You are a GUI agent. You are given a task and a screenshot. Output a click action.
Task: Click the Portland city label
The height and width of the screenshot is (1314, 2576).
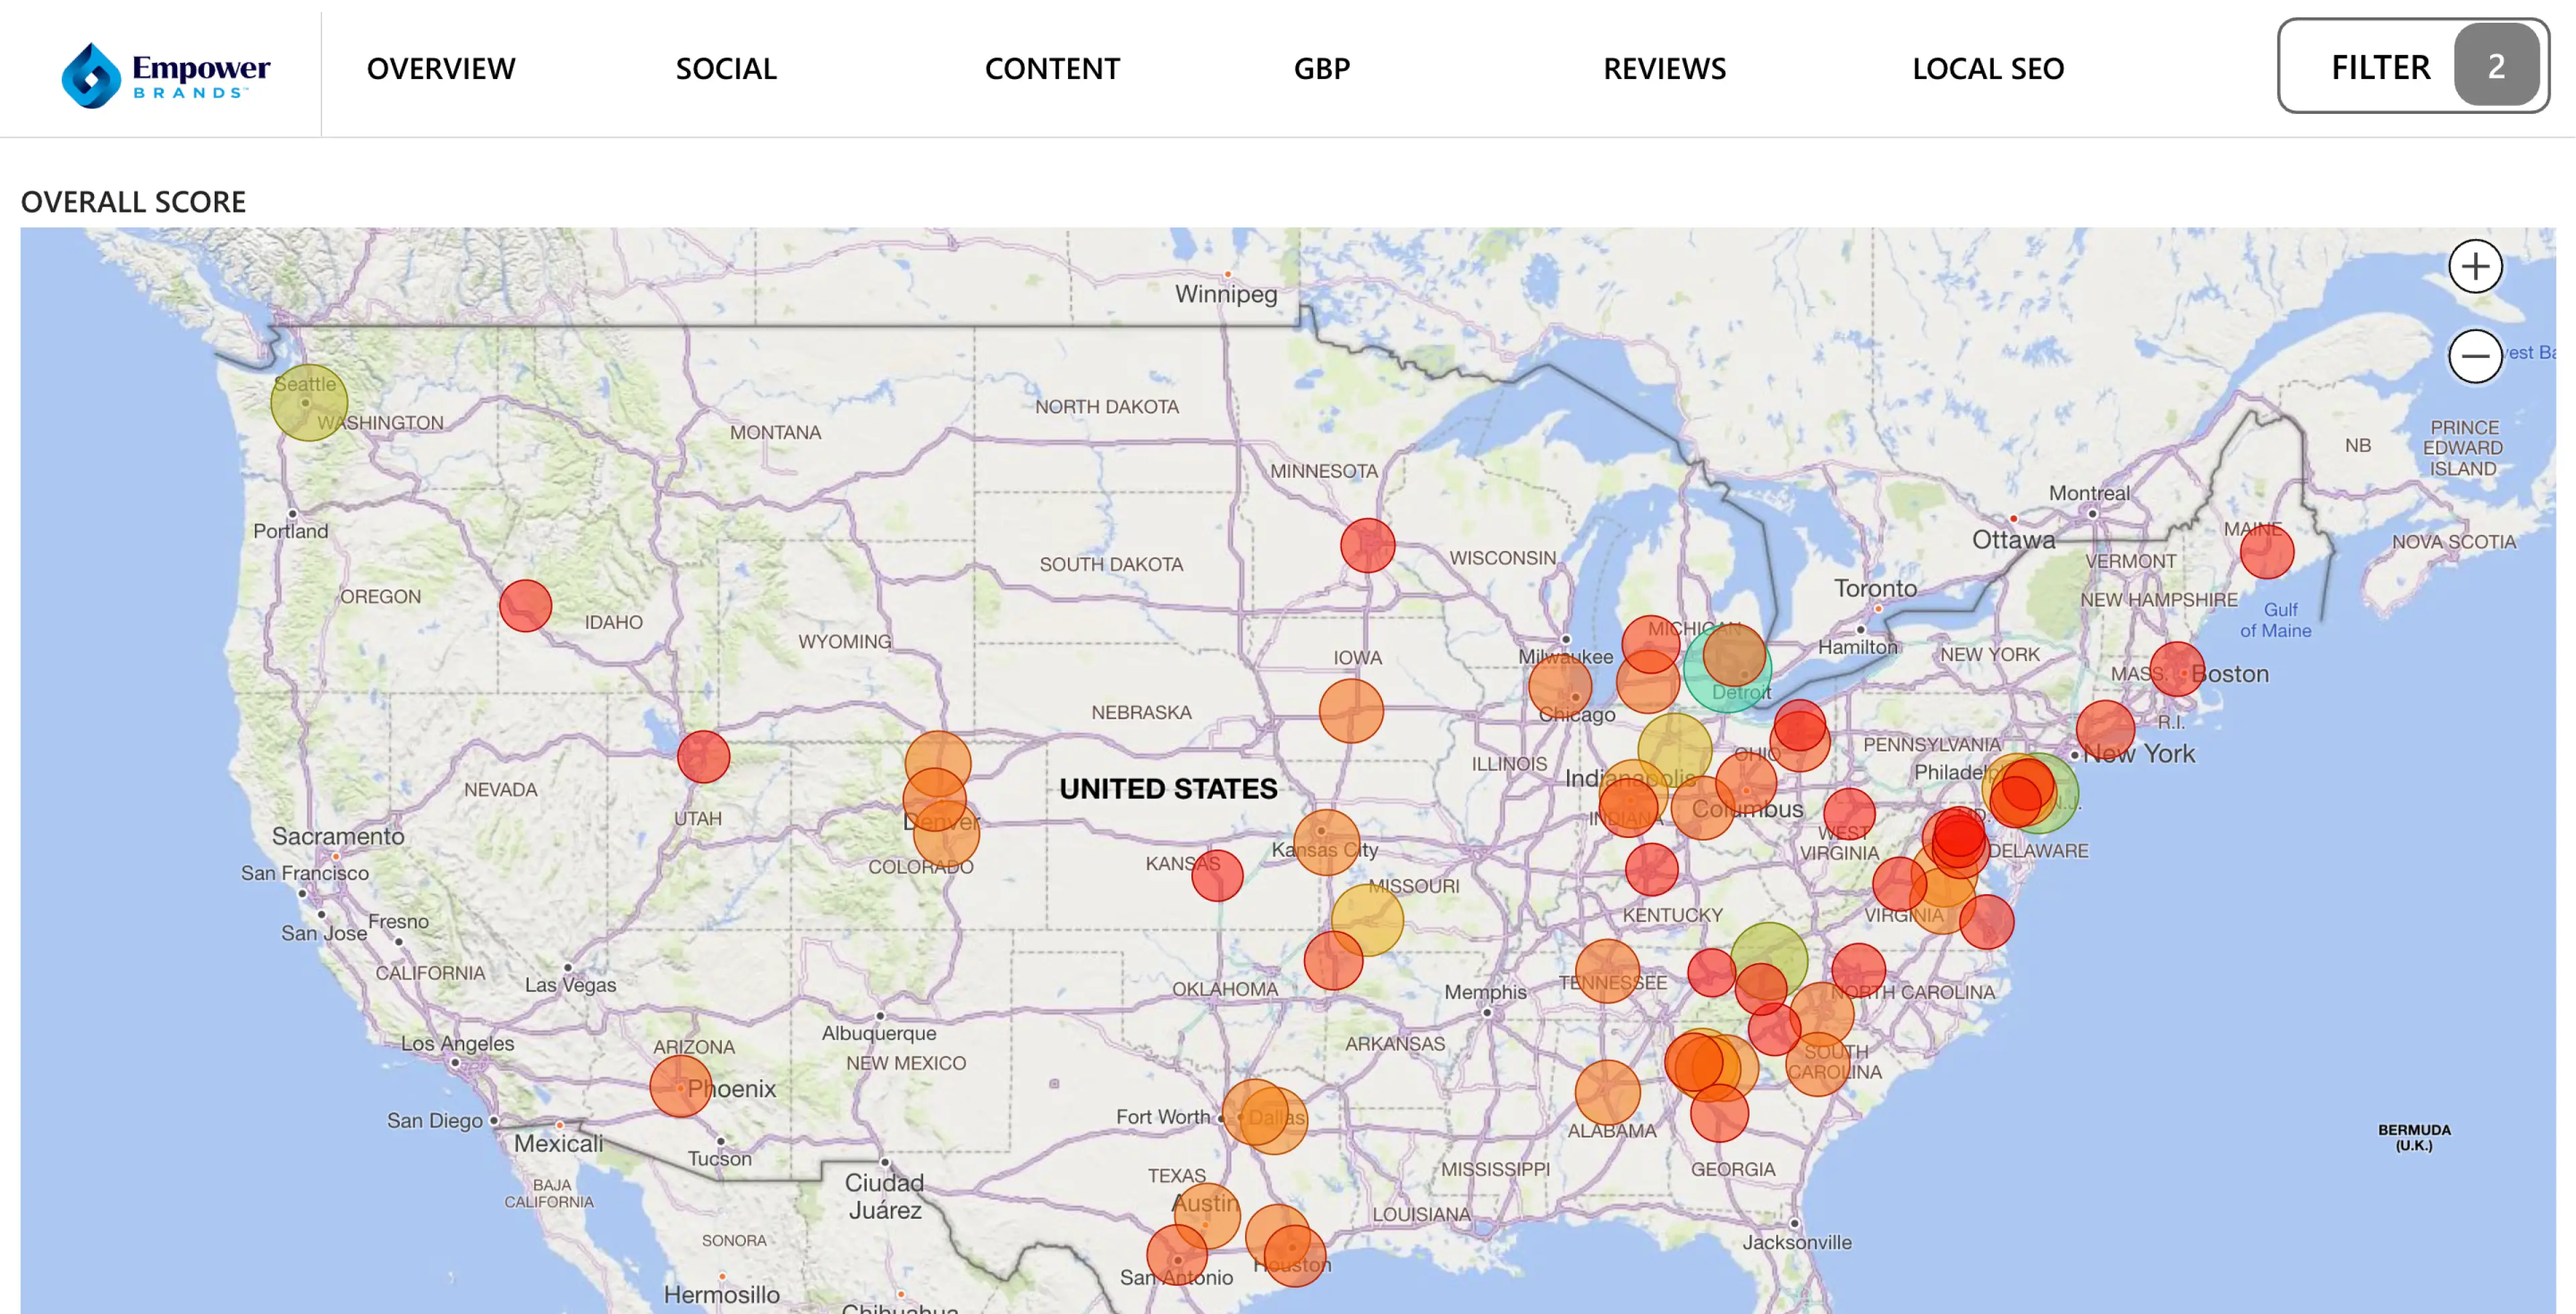[290, 530]
